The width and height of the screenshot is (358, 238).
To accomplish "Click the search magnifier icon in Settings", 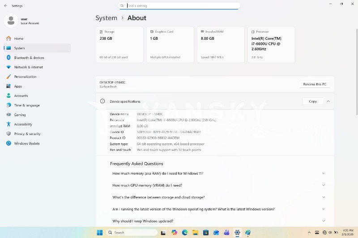I will click(122, 6).
